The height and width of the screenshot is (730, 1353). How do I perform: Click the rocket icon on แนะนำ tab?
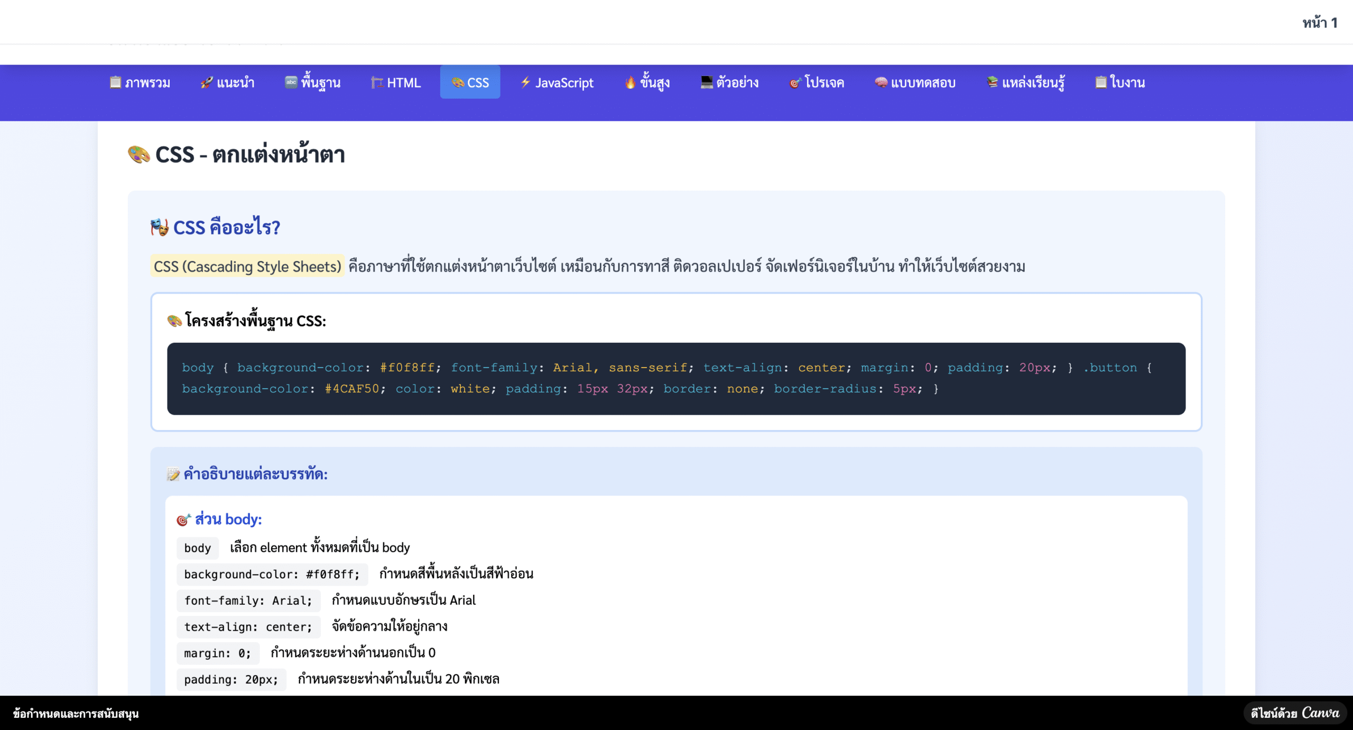206,83
